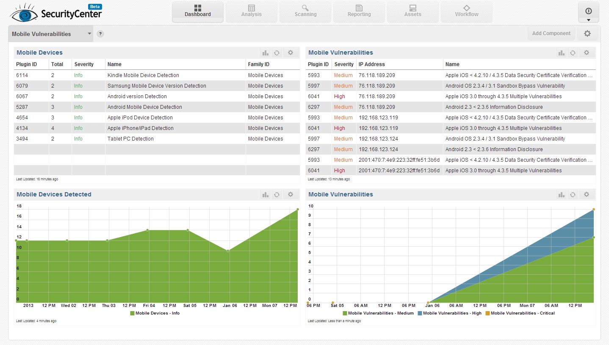Refresh the top Mobile Vulnerabilities table
609x345 pixels.
(x=573, y=53)
